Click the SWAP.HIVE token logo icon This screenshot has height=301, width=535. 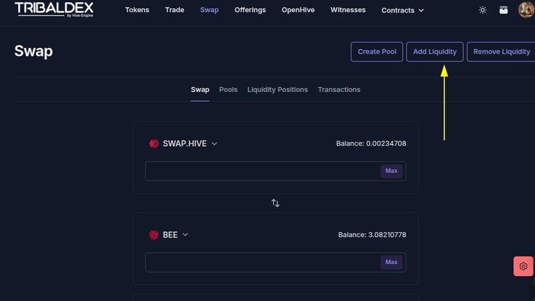pos(154,144)
